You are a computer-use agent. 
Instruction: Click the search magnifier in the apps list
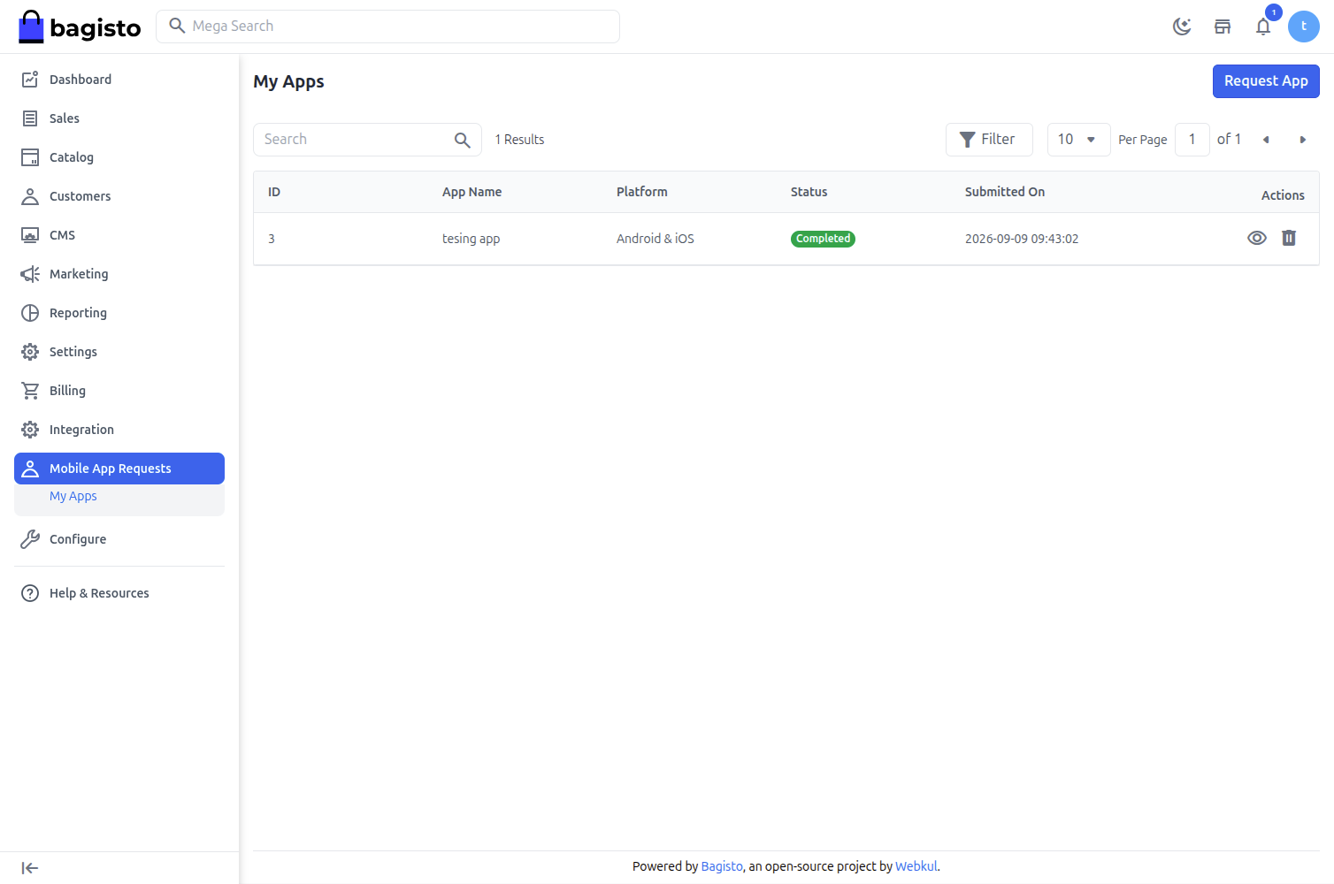(x=462, y=140)
